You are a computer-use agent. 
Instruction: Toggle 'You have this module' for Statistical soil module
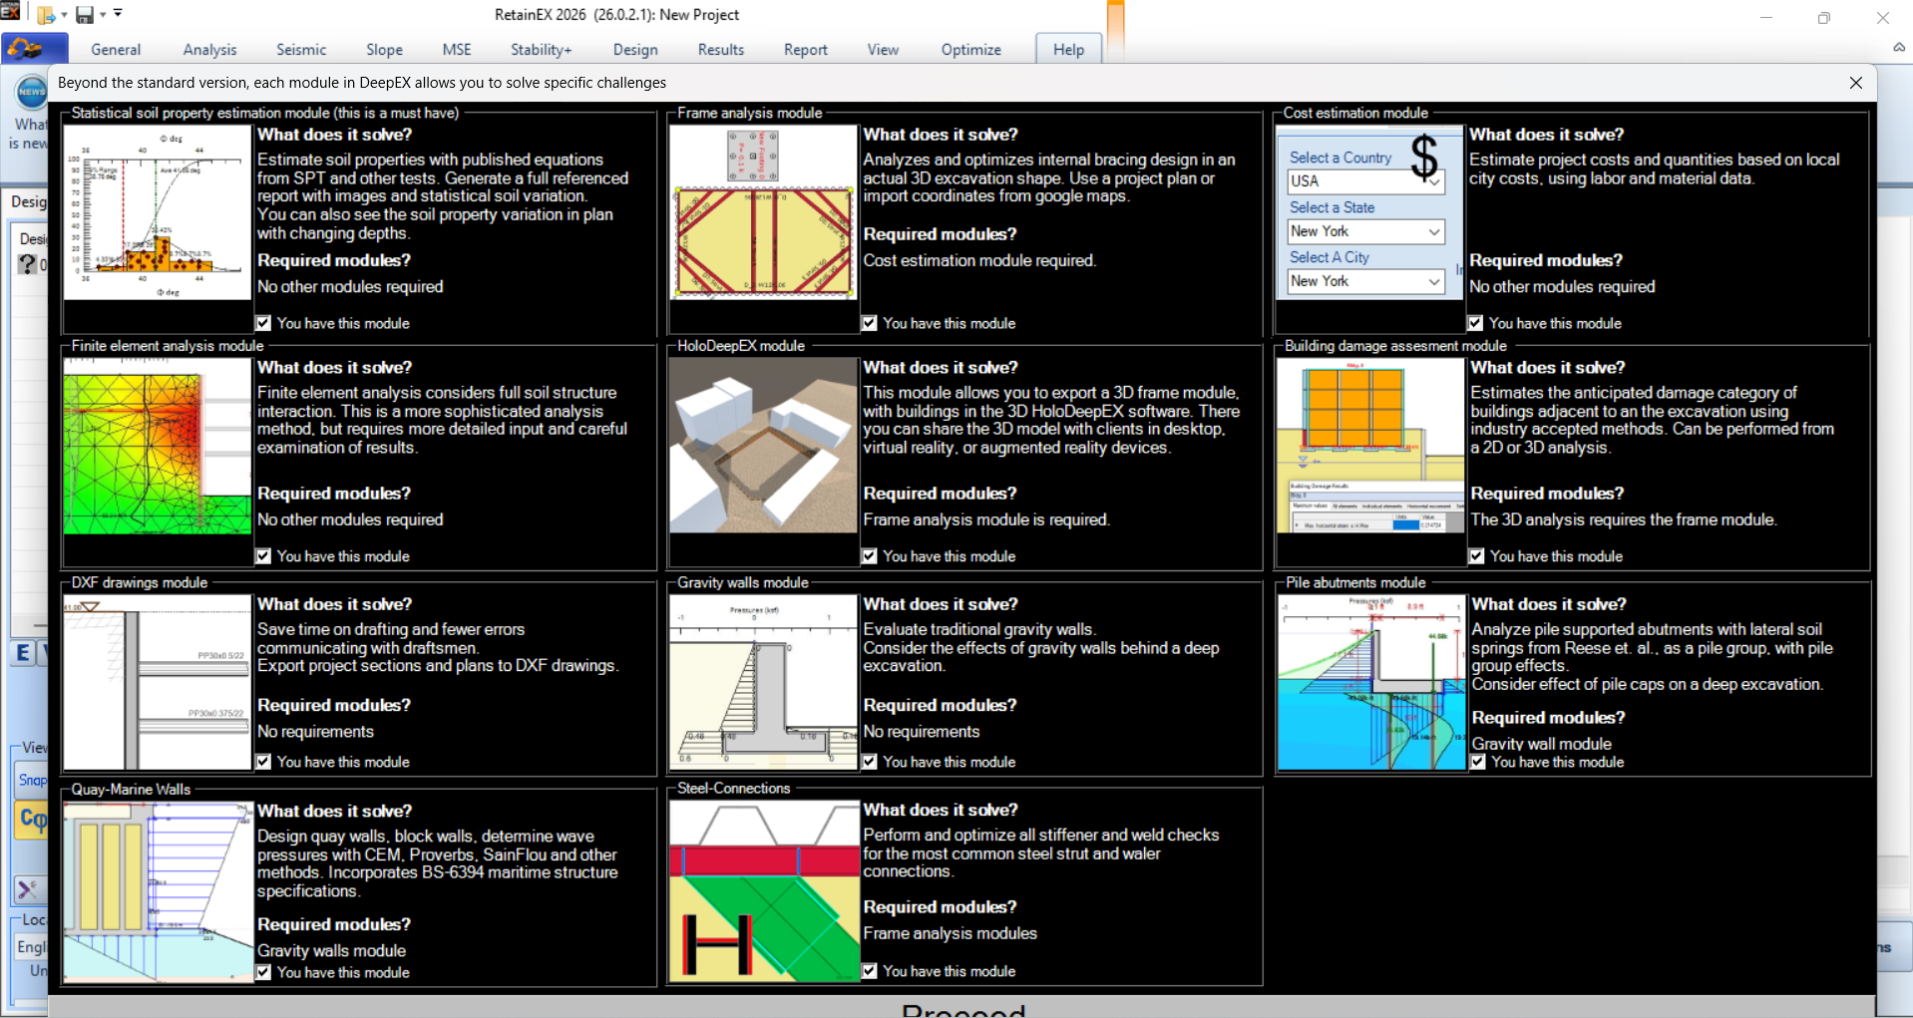click(263, 323)
